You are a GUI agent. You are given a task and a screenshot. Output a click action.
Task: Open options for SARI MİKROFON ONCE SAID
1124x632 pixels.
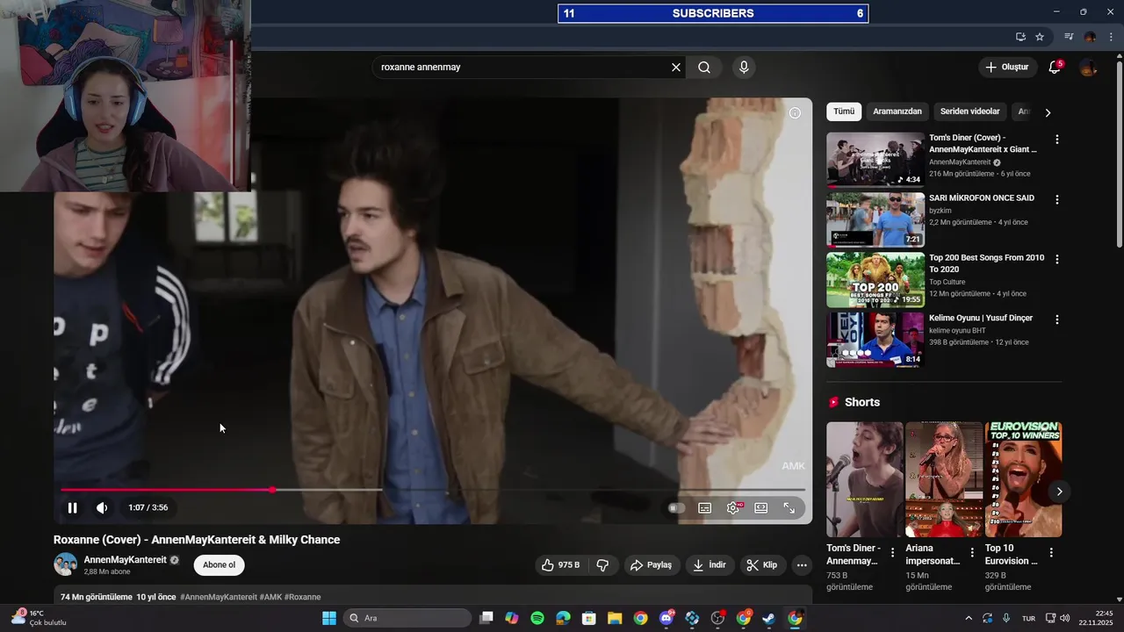[x=1057, y=199]
